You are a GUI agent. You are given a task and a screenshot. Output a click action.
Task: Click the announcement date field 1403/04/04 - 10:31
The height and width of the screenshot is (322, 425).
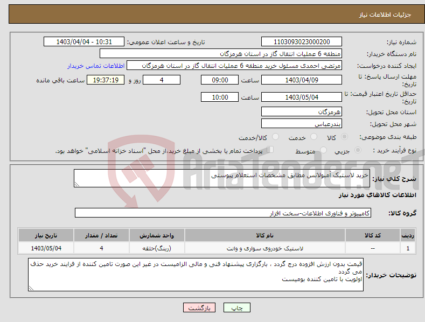click(84, 42)
